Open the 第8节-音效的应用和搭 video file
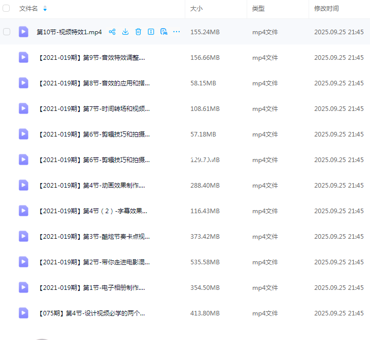This screenshot has height=340, width=370. (x=94, y=83)
